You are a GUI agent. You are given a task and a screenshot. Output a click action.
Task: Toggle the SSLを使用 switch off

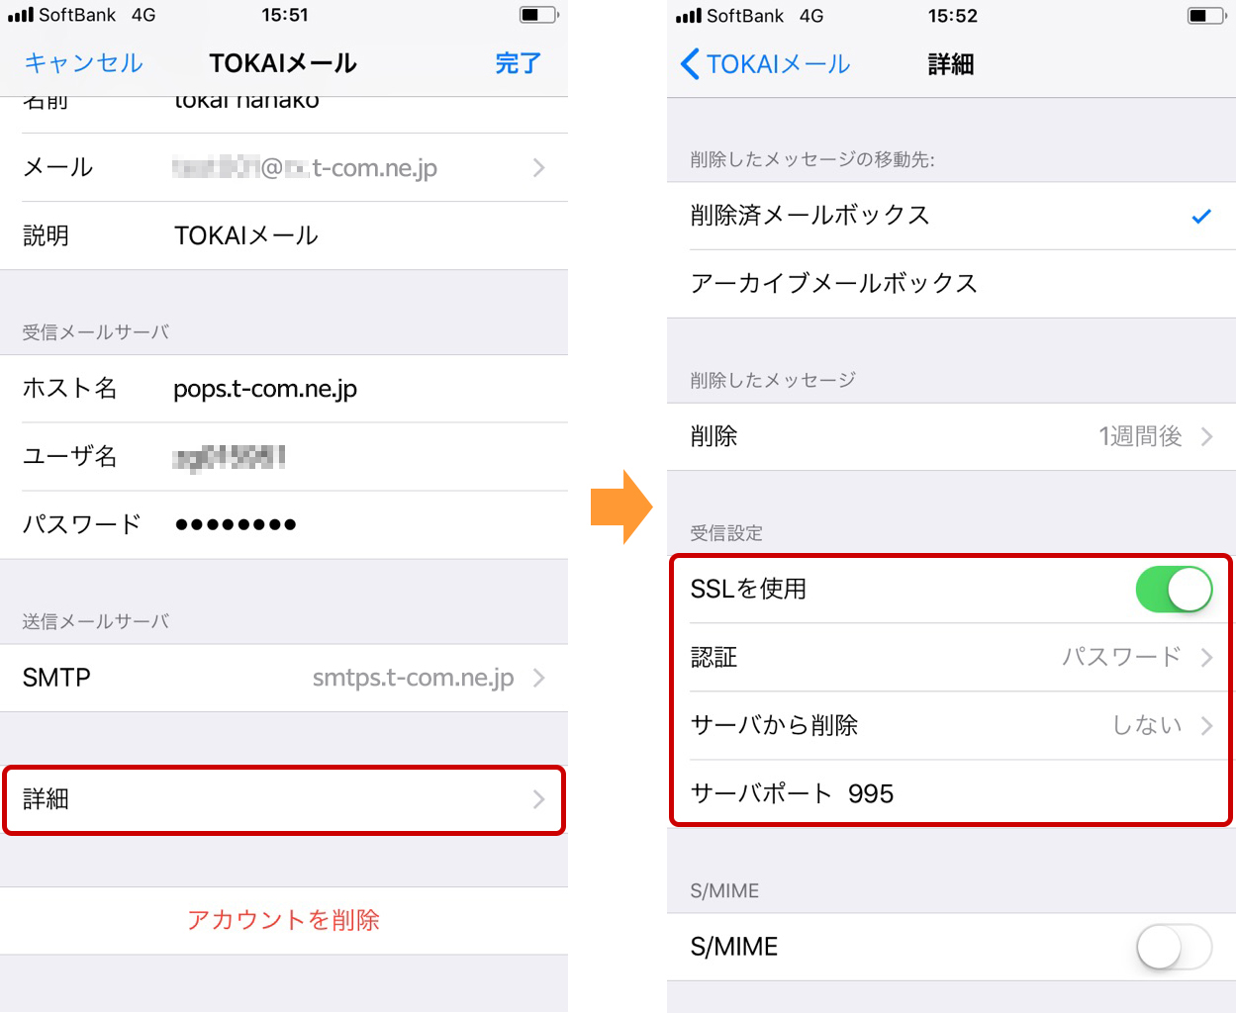[x=1174, y=590]
